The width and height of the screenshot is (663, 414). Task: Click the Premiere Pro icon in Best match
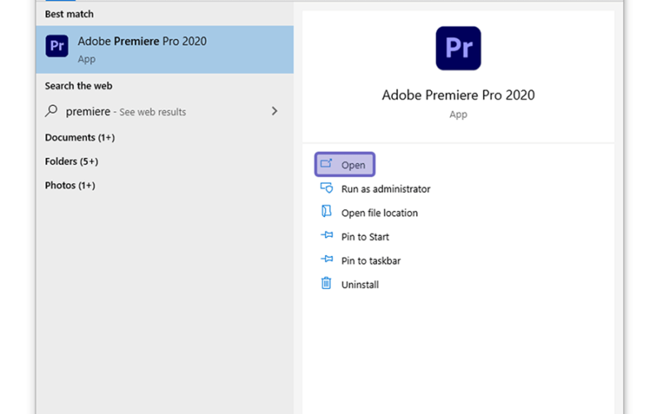[56, 46]
